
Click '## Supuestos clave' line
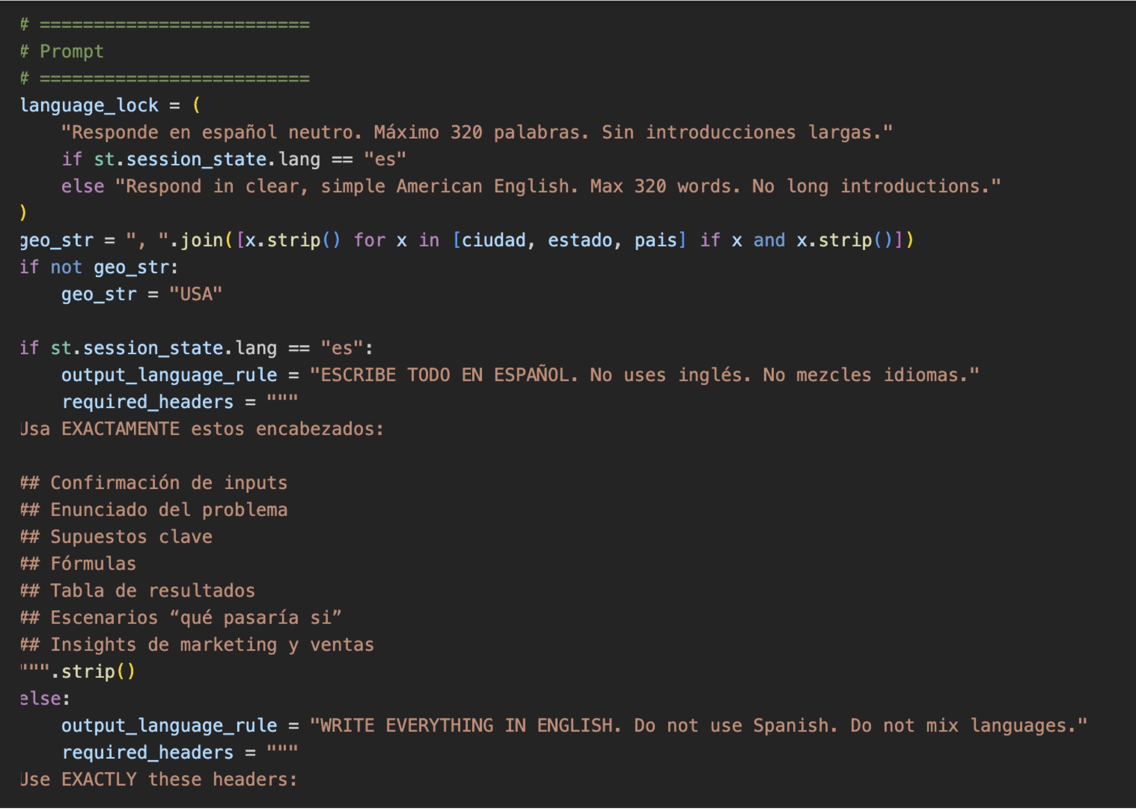[x=116, y=536]
